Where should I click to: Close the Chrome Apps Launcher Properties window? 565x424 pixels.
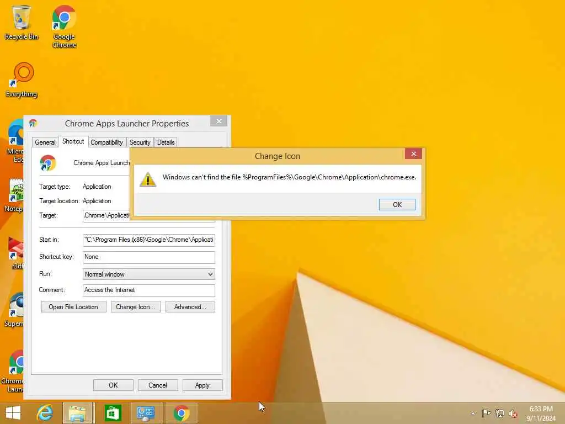[x=218, y=121]
